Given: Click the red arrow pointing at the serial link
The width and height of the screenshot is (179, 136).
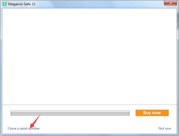Looking at the screenshot, I should click(35, 121).
